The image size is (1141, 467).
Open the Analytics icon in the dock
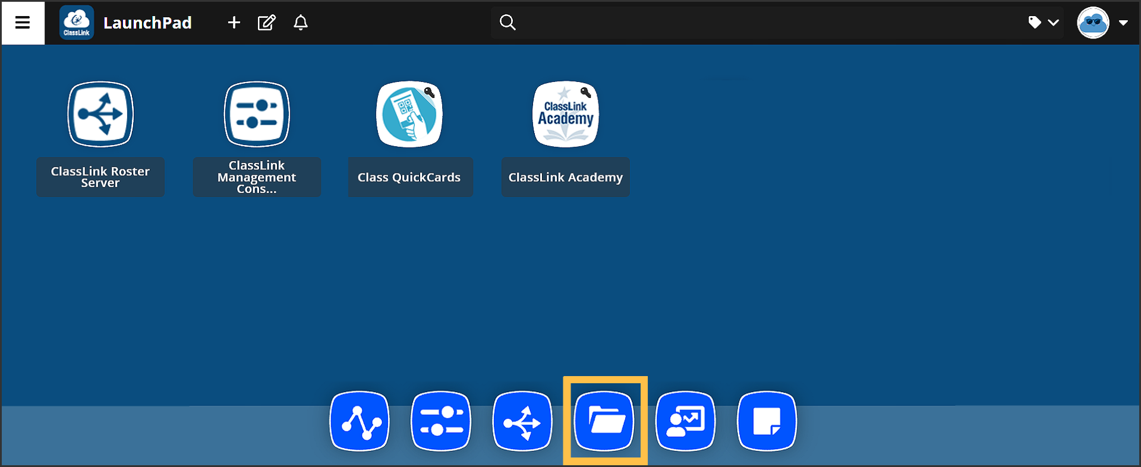tap(360, 421)
